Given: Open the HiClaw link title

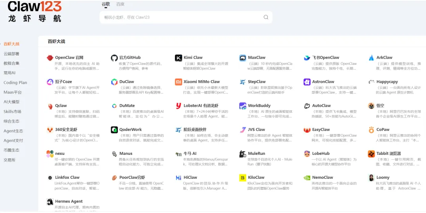Looking at the screenshot, I should tap(190, 178).
